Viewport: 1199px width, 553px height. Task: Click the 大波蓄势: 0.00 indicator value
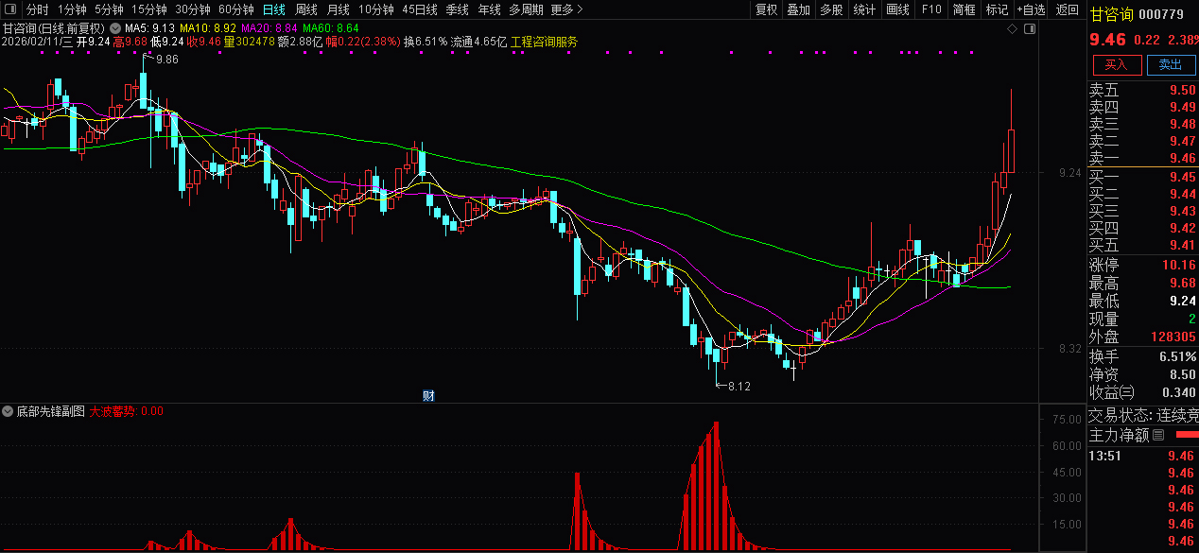pos(127,411)
